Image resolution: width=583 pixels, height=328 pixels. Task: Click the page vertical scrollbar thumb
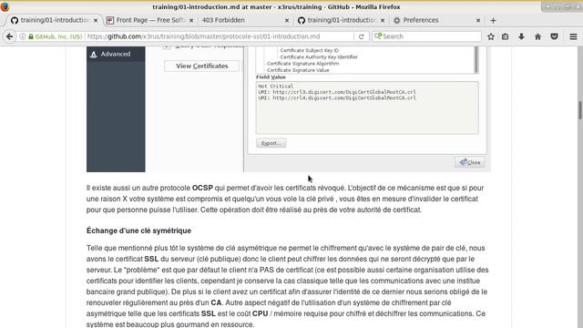pos(580,110)
